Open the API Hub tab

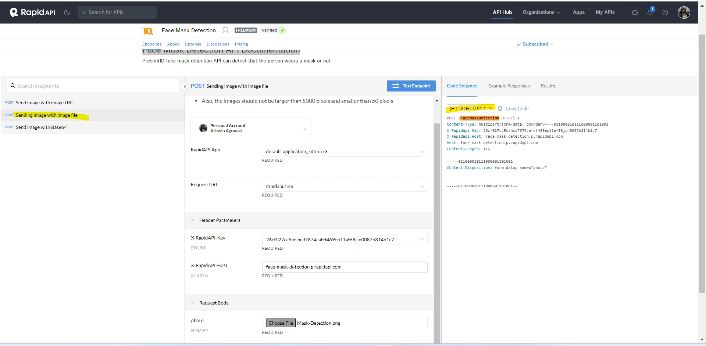click(x=502, y=12)
